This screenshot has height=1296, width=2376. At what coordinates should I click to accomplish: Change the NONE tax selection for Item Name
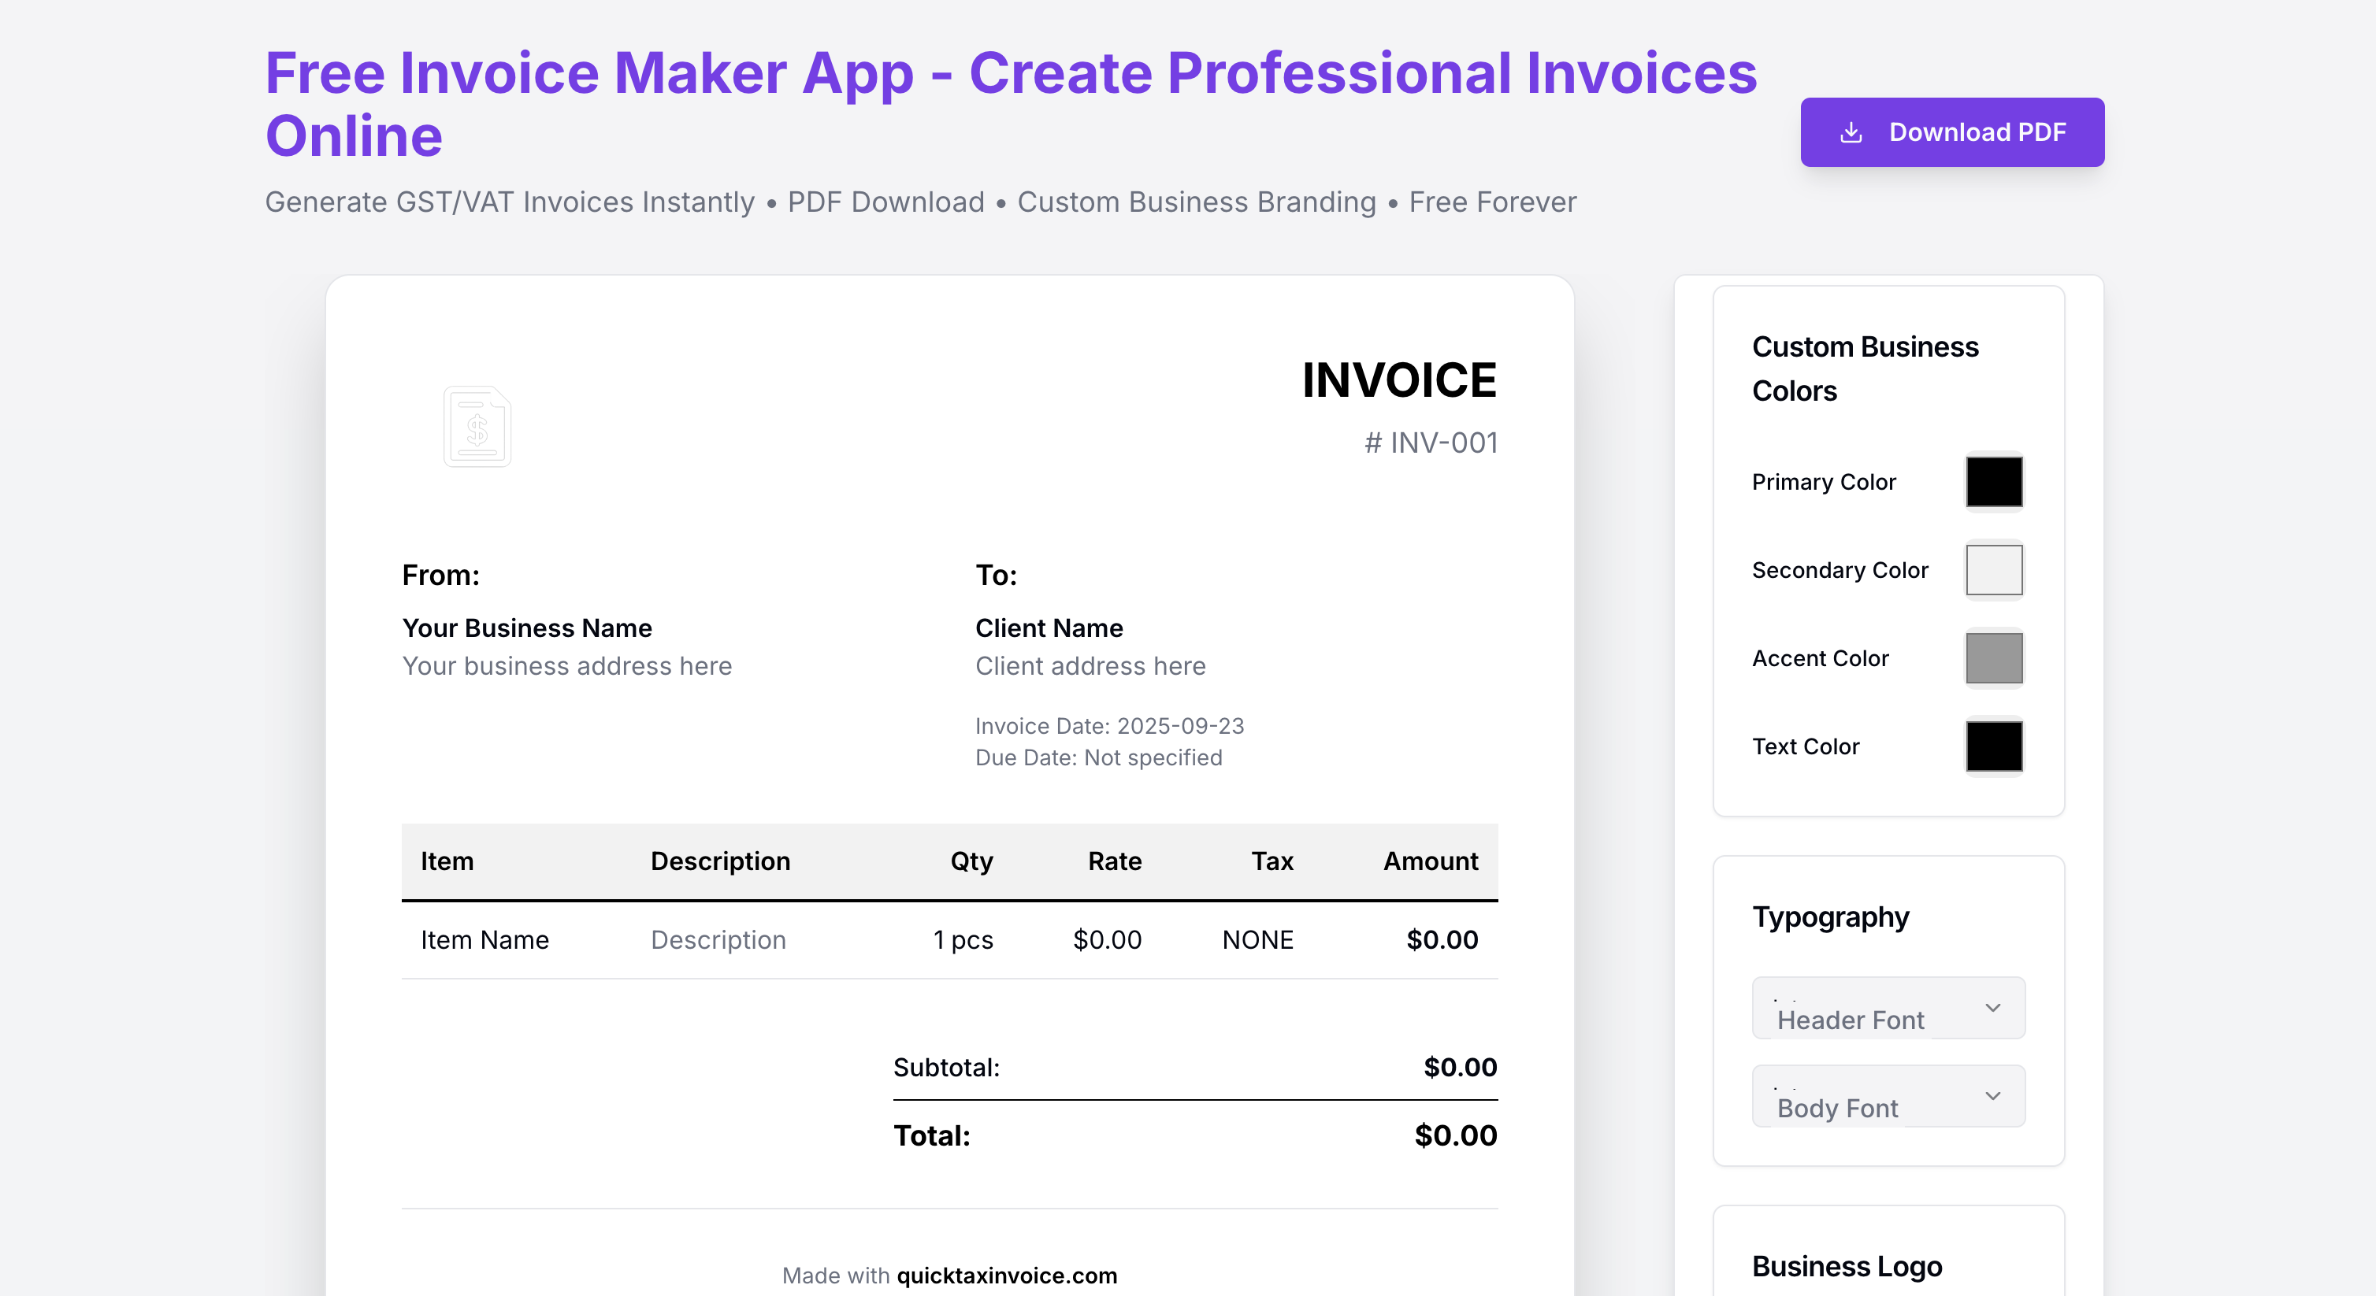[1258, 939]
